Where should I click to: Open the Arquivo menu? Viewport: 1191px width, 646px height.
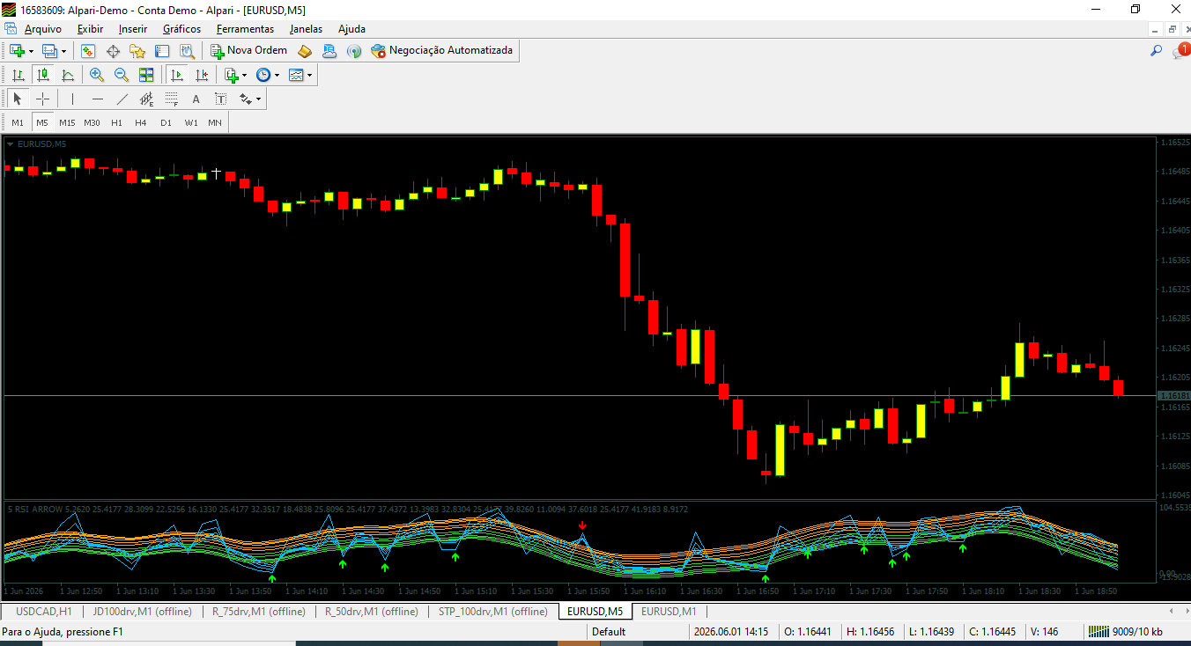pos(42,28)
